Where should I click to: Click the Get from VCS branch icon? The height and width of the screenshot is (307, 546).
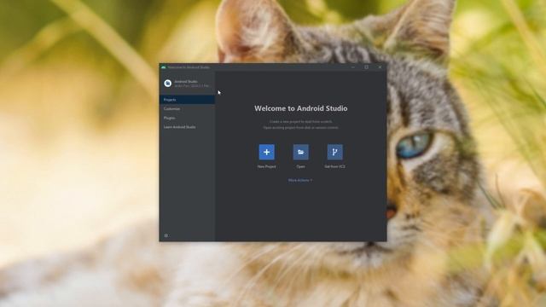[334, 152]
